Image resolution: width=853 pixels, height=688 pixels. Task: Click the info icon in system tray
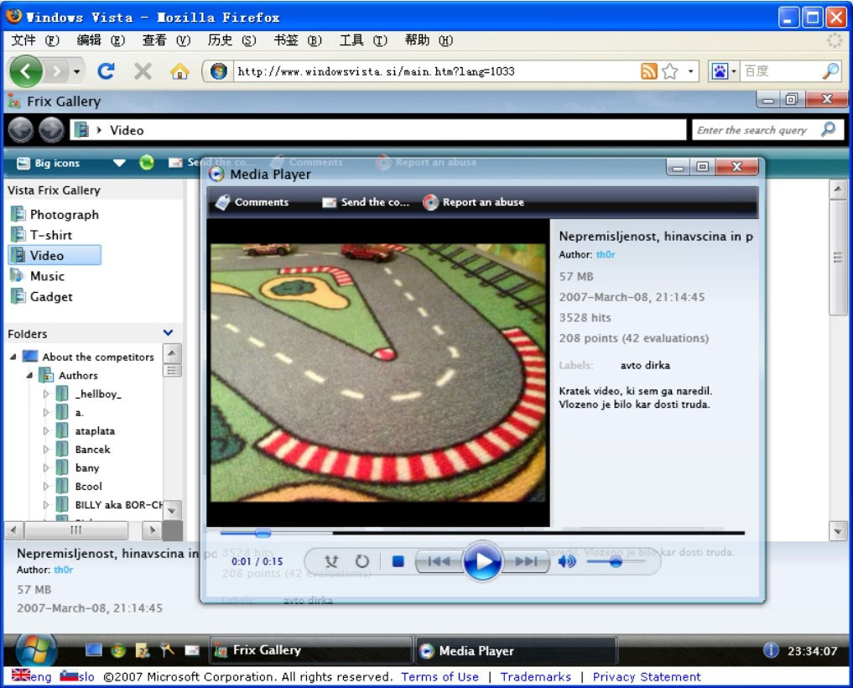pyautogui.click(x=771, y=650)
